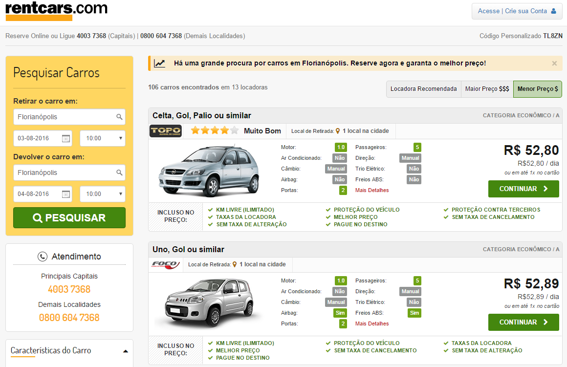Click 1 local na cidade in FOCO listing
Image resolution: width=567 pixels, height=367 pixels.
[262, 264]
